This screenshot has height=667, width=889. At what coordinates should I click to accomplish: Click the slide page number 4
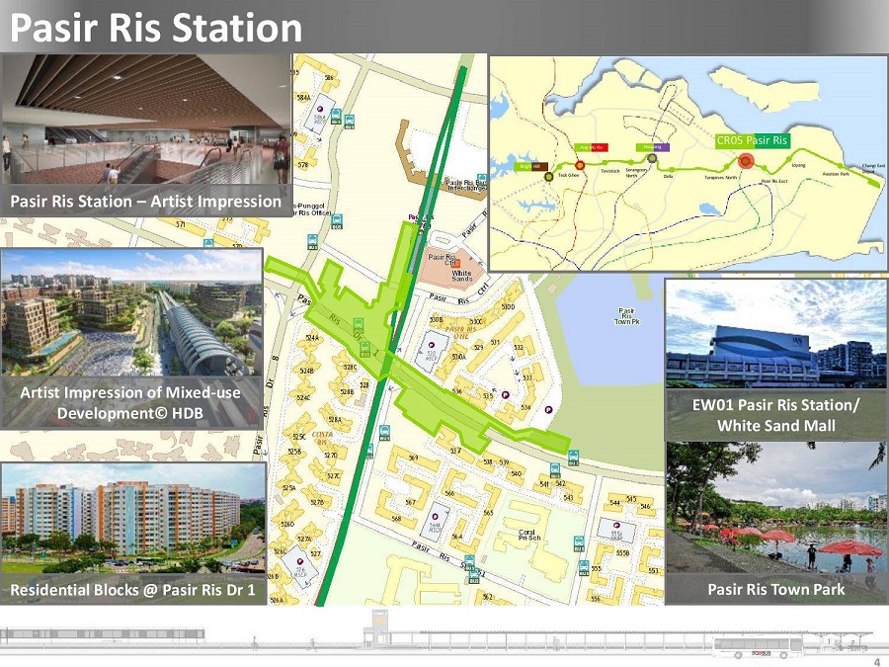pos(877,660)
